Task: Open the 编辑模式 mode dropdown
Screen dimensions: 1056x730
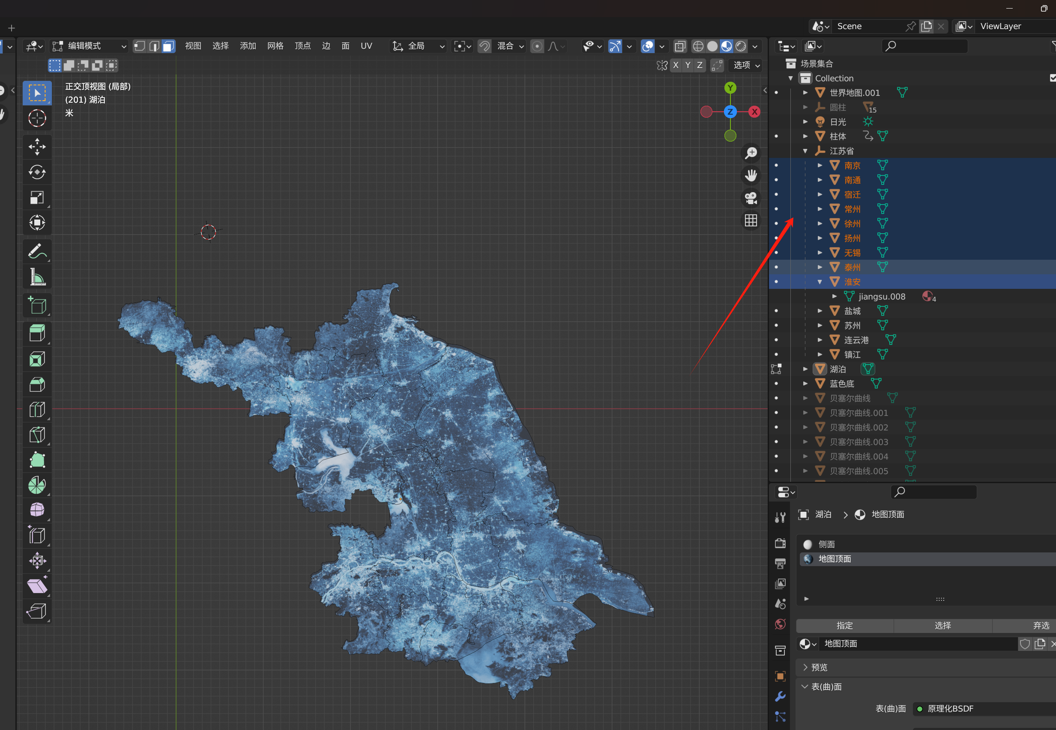Action: pyautogui.click(x=89, y=46)
